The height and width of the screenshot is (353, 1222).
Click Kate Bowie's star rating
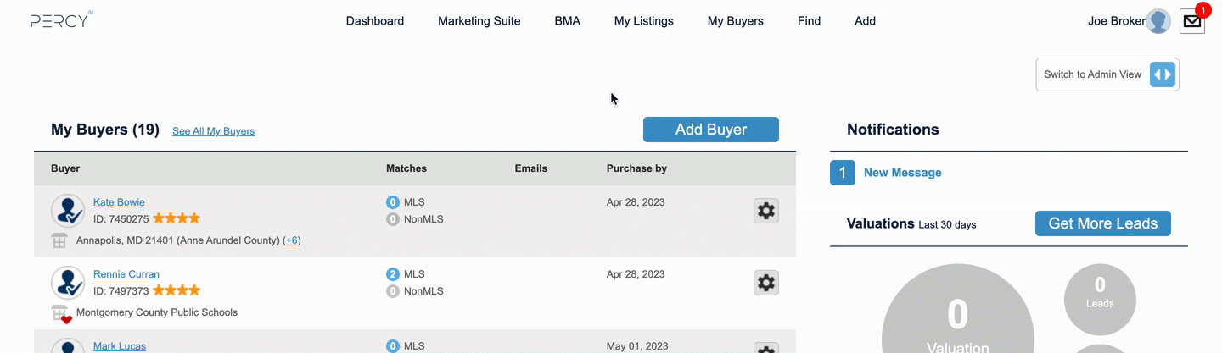[x=177, y=218]
